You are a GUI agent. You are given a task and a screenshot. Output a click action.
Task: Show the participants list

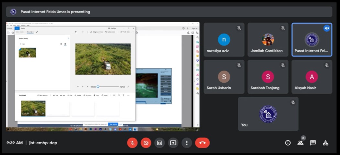(x=301, y=143)
